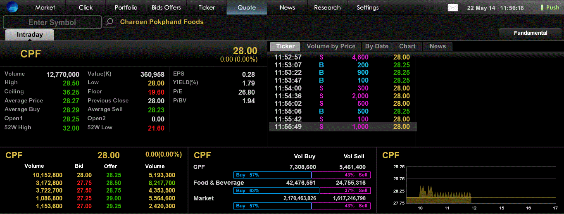Select ticker row at 11:54:36
This screenshot has height=214, width=564.
point(343,96)
